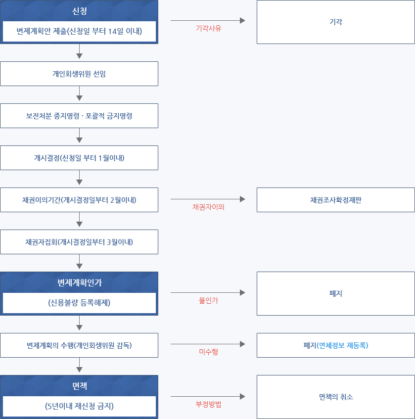
Task: Click the 기각 result box
Action: [336, 22]
